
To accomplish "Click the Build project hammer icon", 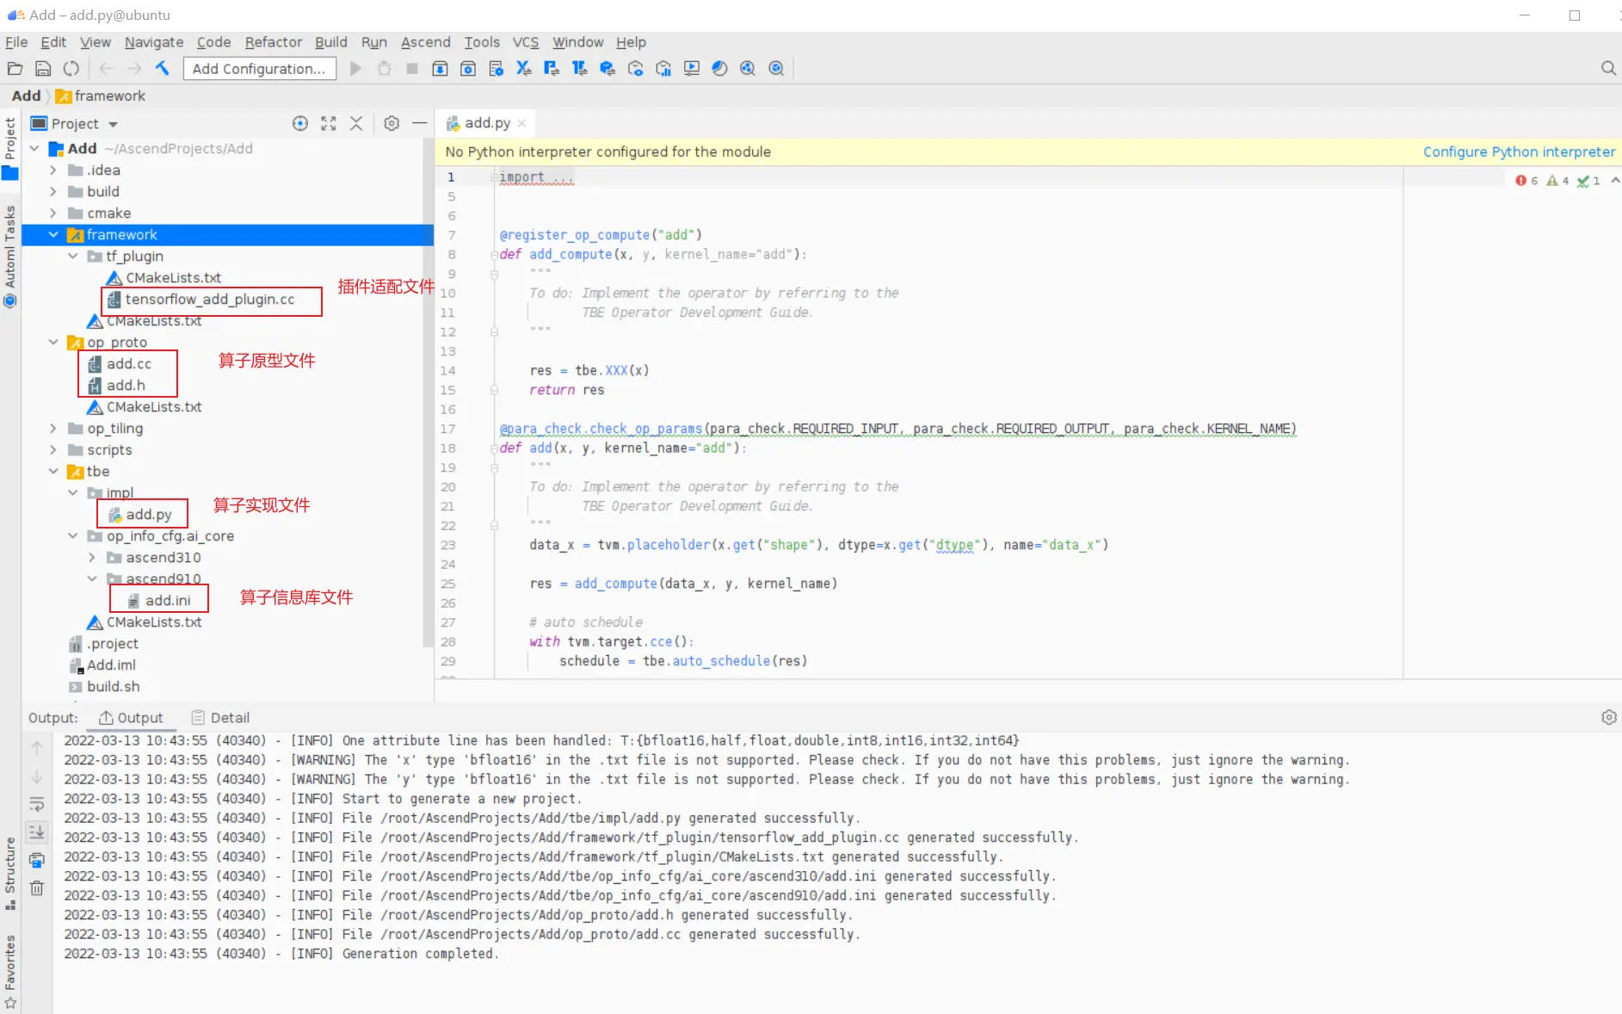I will (163, 69).
